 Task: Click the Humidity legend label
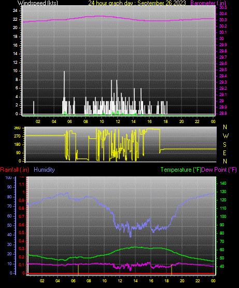(x=44, y=170)
